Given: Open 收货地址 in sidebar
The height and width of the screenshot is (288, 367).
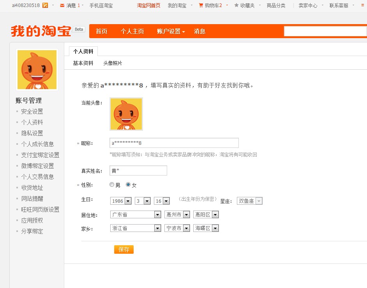Looking at the screenshot, I should [x=32, y=188].
